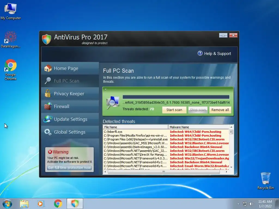The width and height of the screenshot is (279, 209).
Task: Select the Notepad++ uninstall.exe row
Action: point(166,139)
